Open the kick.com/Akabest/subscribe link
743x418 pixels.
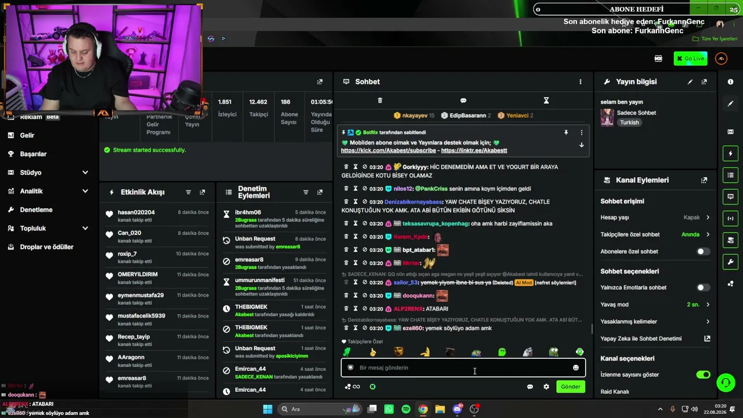[x=388, y=150]
